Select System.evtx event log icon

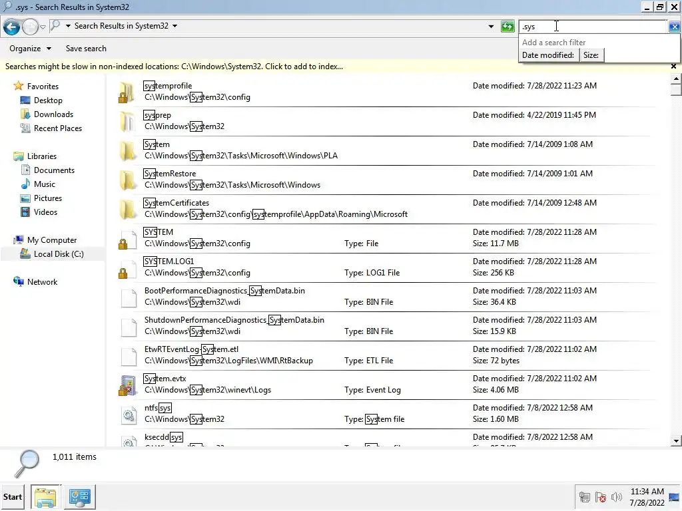[127, 385]
